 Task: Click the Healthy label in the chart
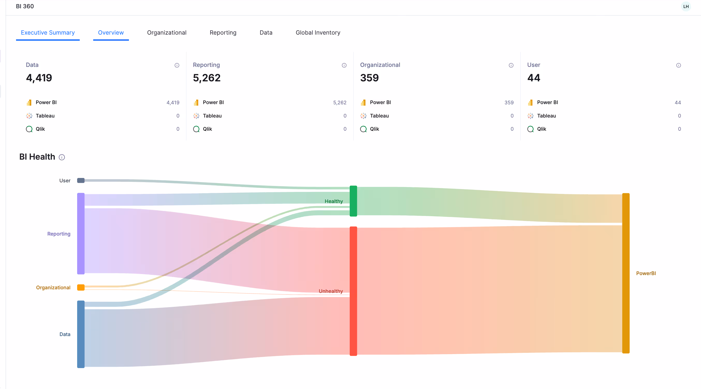coord(334,201)
